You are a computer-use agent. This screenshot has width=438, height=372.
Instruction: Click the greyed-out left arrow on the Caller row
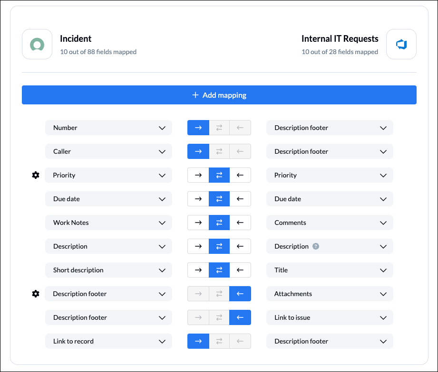pos(240,151)
